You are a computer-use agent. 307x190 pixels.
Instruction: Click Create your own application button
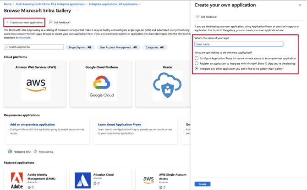point(24,22)
